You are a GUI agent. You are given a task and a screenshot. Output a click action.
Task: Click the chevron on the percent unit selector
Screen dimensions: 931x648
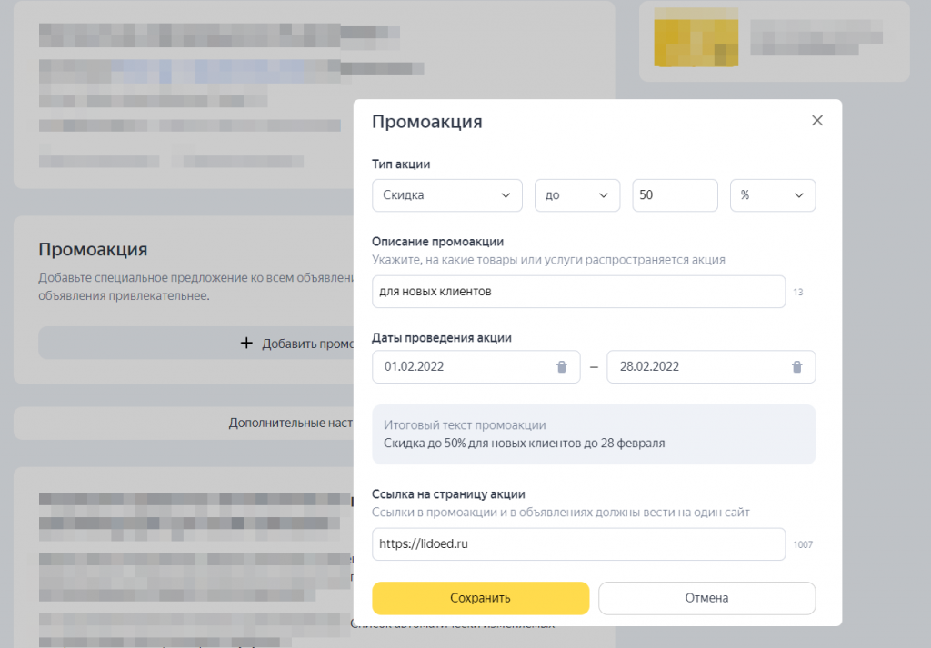point(798,194)
